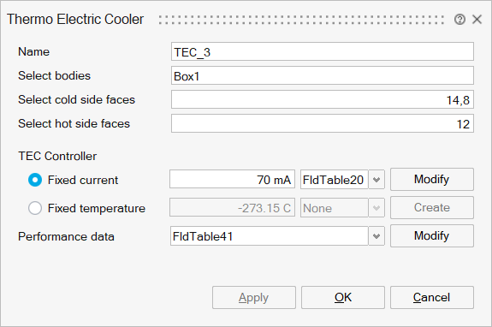The height and width of the screenshot is (327, 492).
Task: Open the FldTable20 dropdown arrow
Action: click(376, 180)
